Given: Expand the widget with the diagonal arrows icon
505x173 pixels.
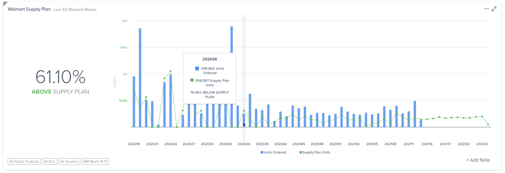Looking at the screenshot, I should click(x=494, y=9).
